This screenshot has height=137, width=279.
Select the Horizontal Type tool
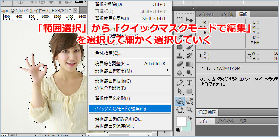tap(189, 83)
